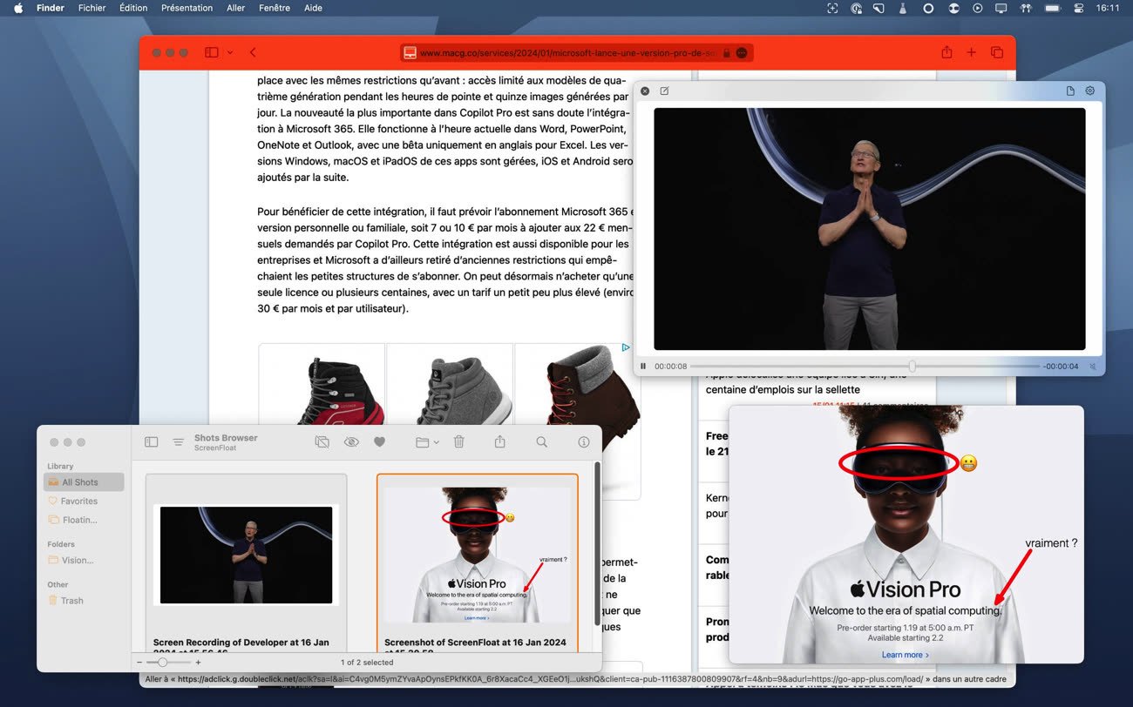
Task: Mute the floating video audio
Action: tap(1092, 367)
